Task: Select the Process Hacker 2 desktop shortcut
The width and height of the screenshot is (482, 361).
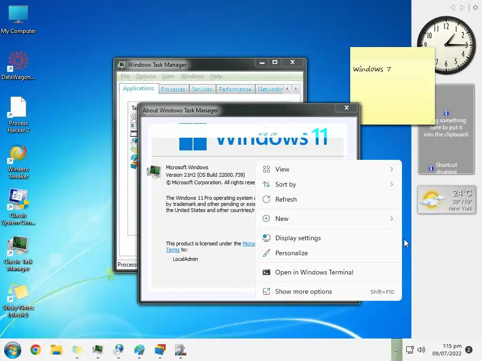Action: 18,115
